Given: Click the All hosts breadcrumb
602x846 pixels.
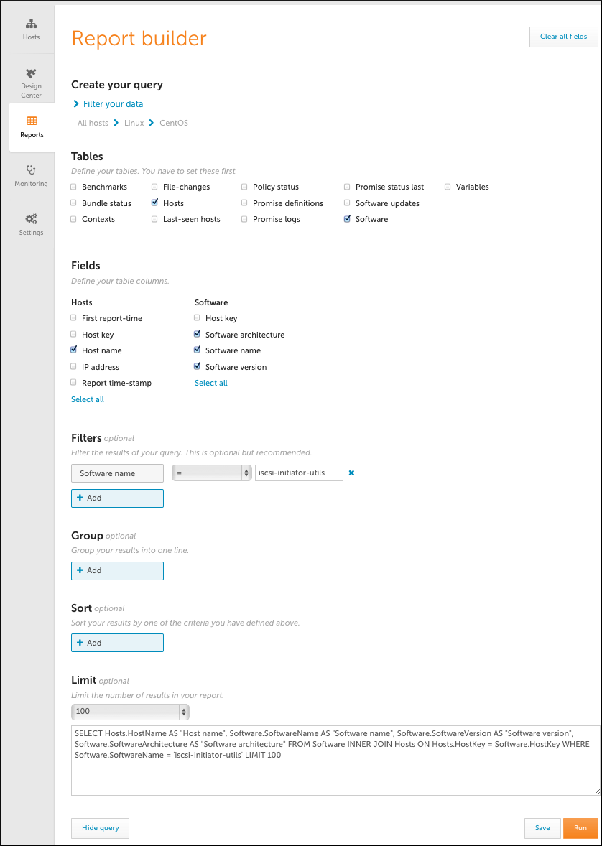Looking at the screenshot, I should tap(93, 123).
